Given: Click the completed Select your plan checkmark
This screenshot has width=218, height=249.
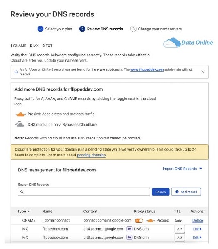Looking at the screenshot, I should tap(40, 29).
